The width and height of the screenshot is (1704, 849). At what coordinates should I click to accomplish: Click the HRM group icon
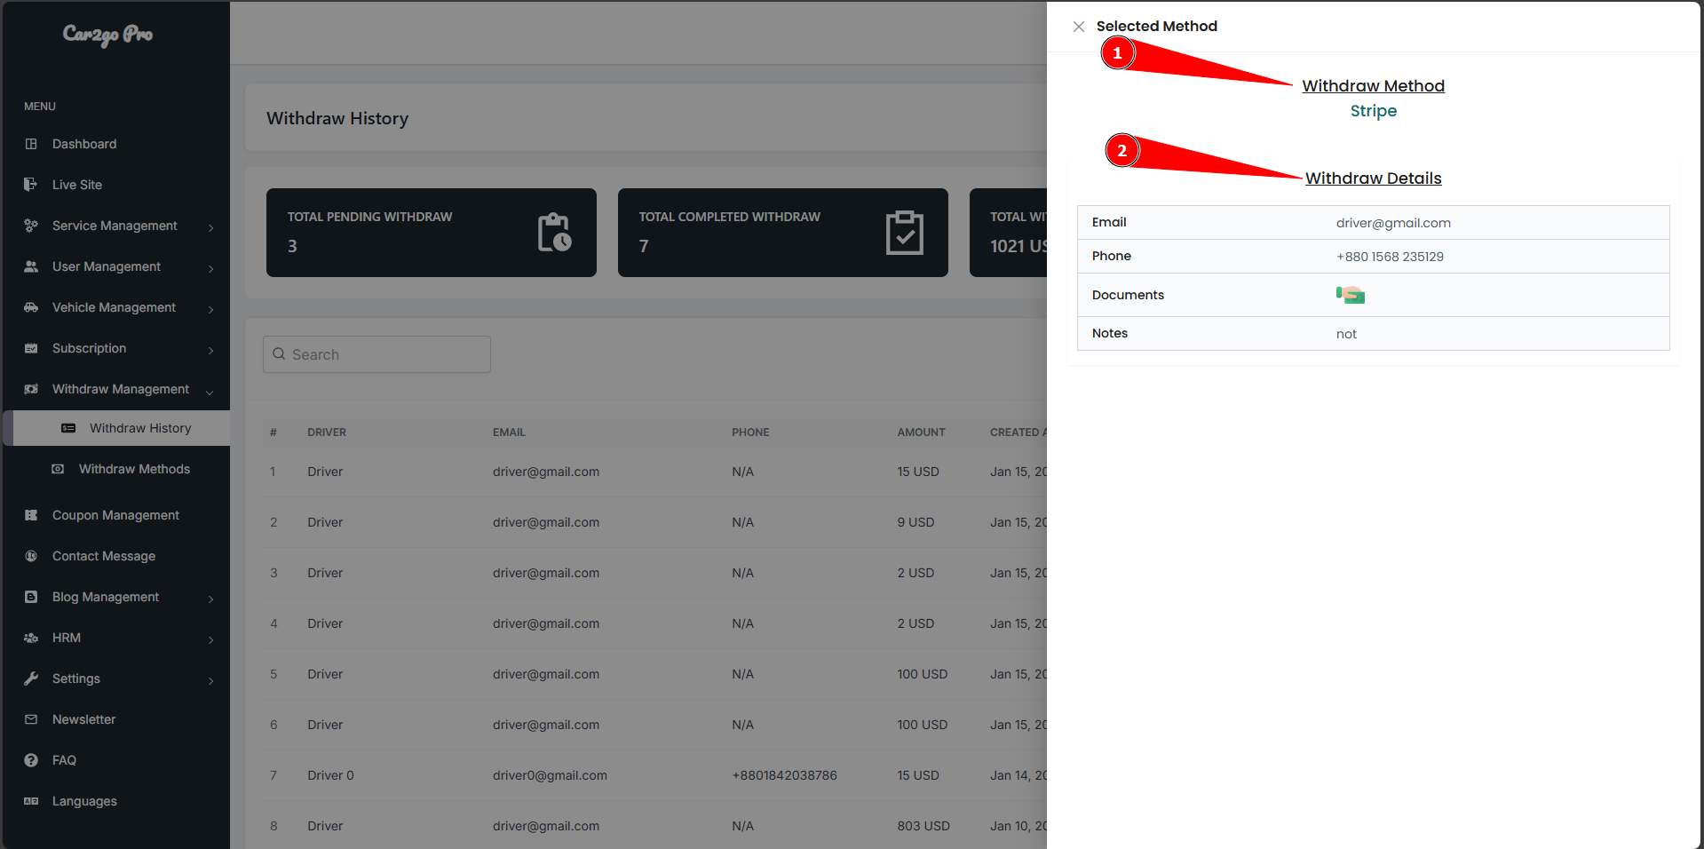coord(31,638)
